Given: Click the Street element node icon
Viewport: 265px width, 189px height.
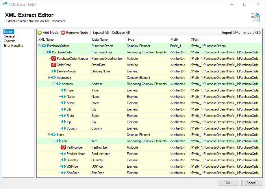Looking at the screenshot, I should [64, 103].
